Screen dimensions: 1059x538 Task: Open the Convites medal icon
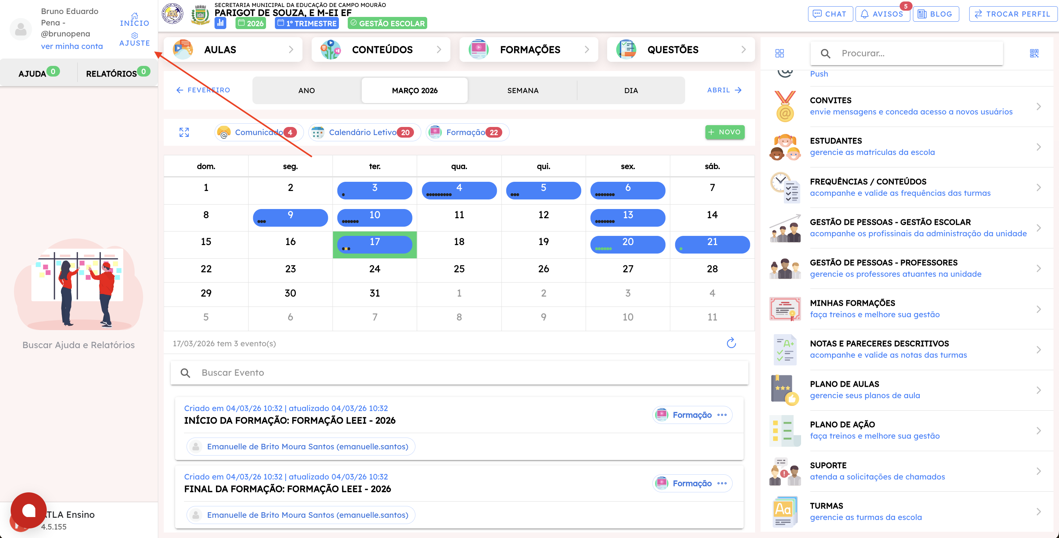(x=785, y=106)
